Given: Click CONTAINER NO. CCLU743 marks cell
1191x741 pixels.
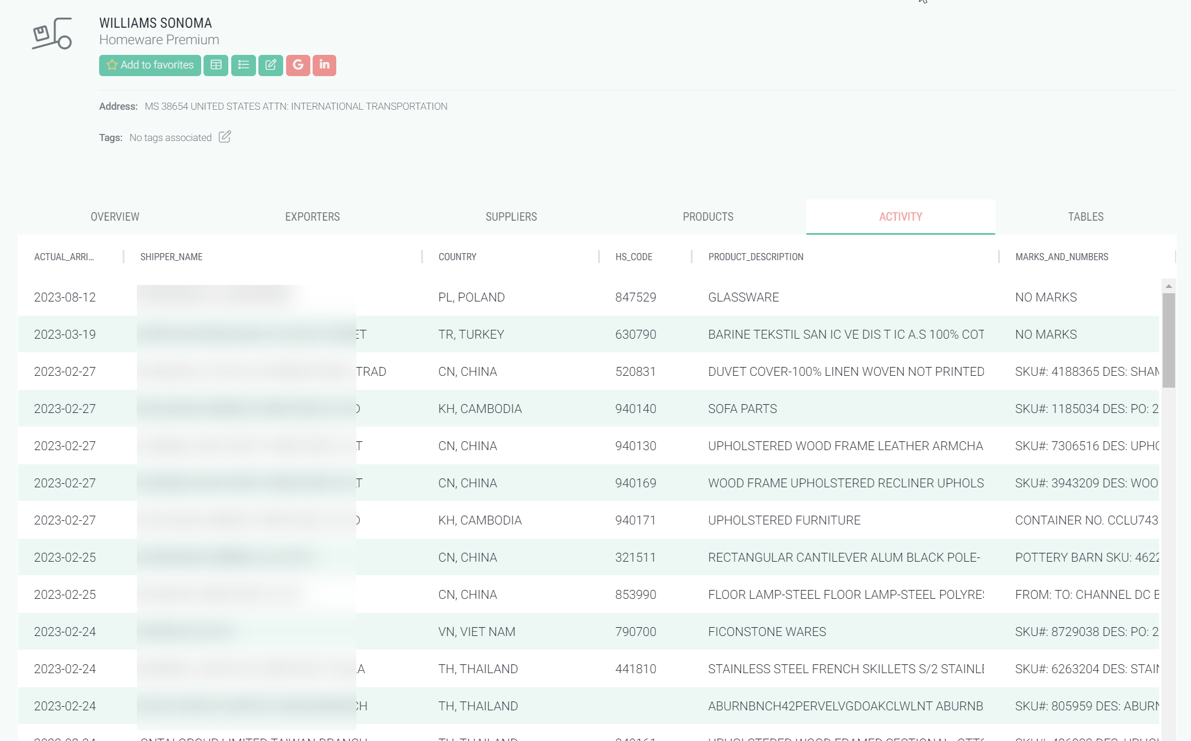Looking at the screenshot, I should tap(1087, 520).
